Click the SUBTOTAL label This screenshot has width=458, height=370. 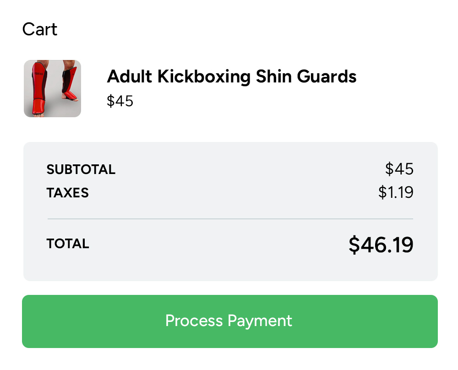tap(81, 169)
